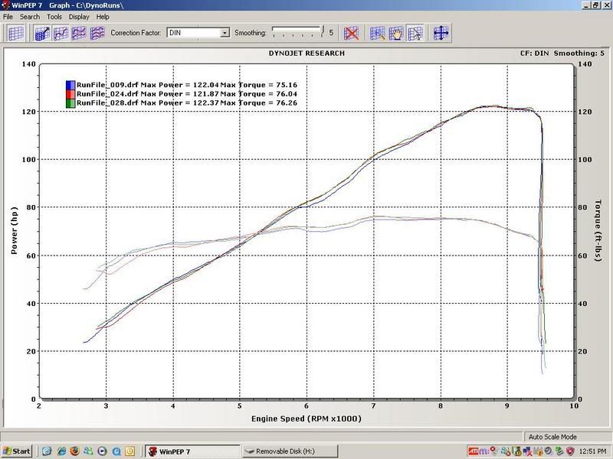Activate the magnifier zoom tool icon

(x=377, y=33)
